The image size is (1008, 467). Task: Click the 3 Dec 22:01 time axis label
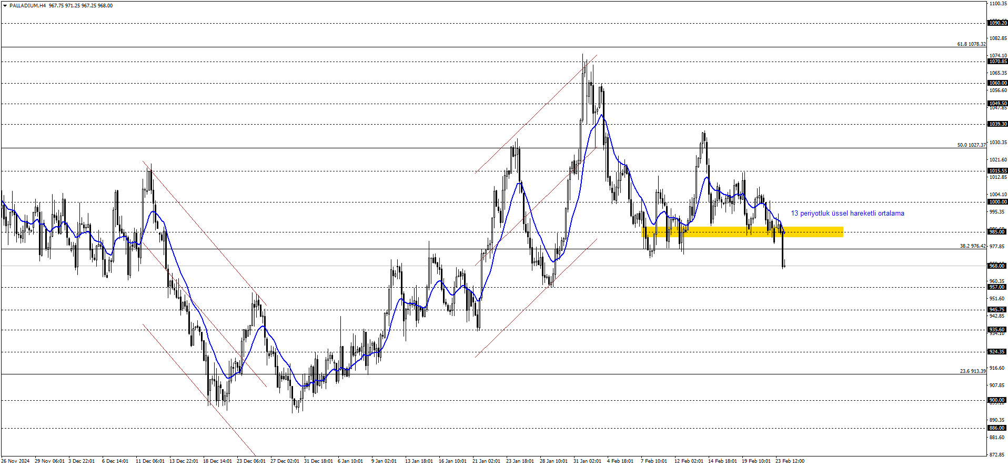82,461
